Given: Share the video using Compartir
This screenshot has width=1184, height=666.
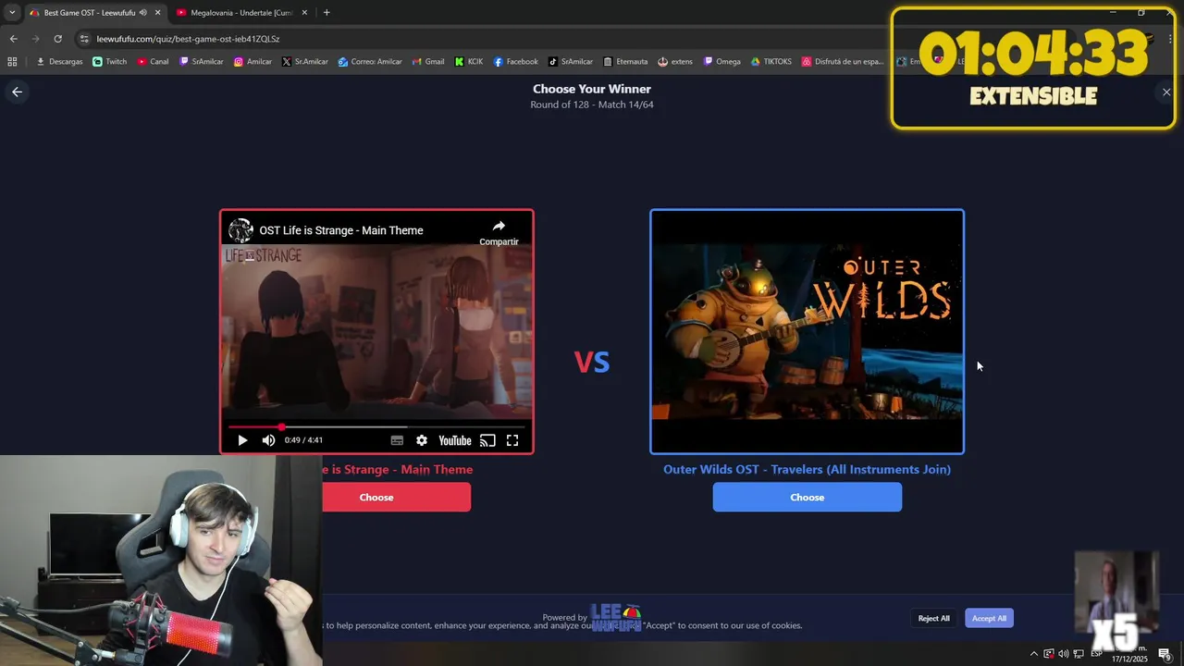Looking at the screenshot, I should click(499, 232).
